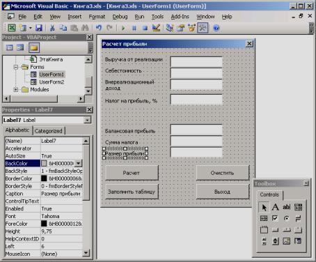The height and width of the screenshot is (262, 316).
Task: Choose OptionButton control in Toolbox
Action: (x=287, y=218)
